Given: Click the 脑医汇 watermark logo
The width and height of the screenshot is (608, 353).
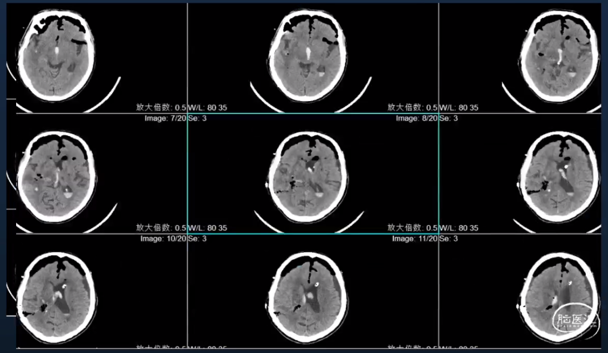Looking at the screenshot, I should click(x=576, y=321).
